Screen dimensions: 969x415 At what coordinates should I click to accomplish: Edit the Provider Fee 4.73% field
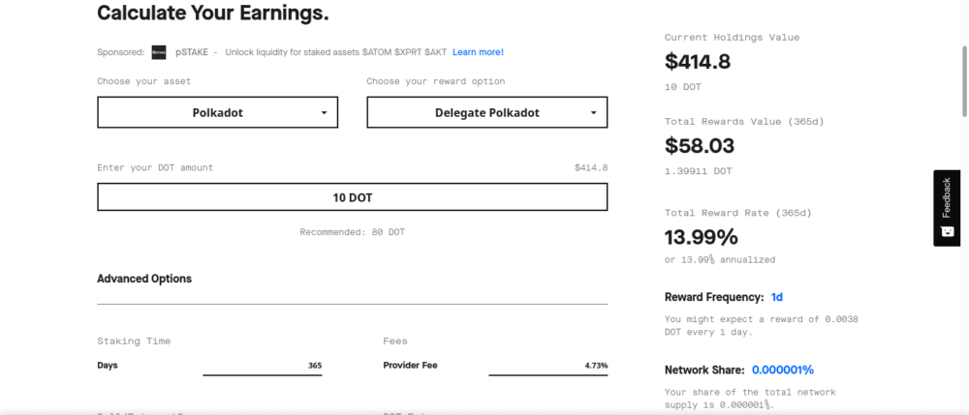pyautogui.click(x=548, y=366)
